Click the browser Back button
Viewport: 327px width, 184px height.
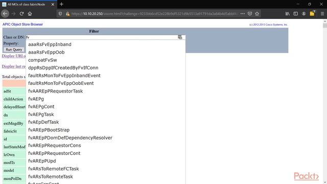(5, 14)
